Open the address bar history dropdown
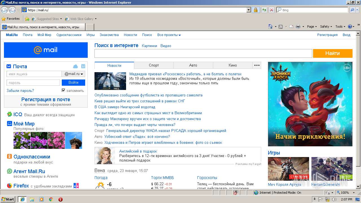361x203 pixels. click(x=248, y=10)
